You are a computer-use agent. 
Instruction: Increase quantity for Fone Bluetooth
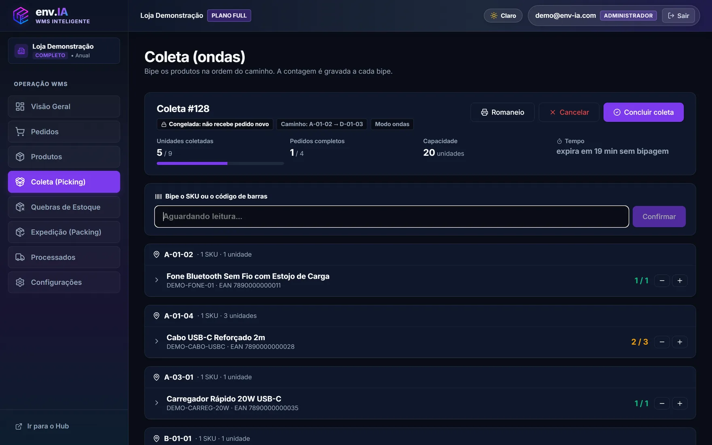(x=680, y=281)
